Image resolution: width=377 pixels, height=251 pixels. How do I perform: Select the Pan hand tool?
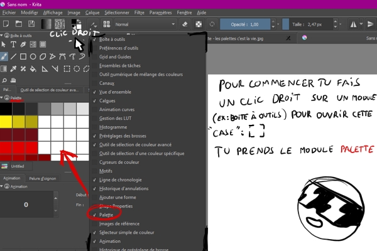tap(13, 80)
